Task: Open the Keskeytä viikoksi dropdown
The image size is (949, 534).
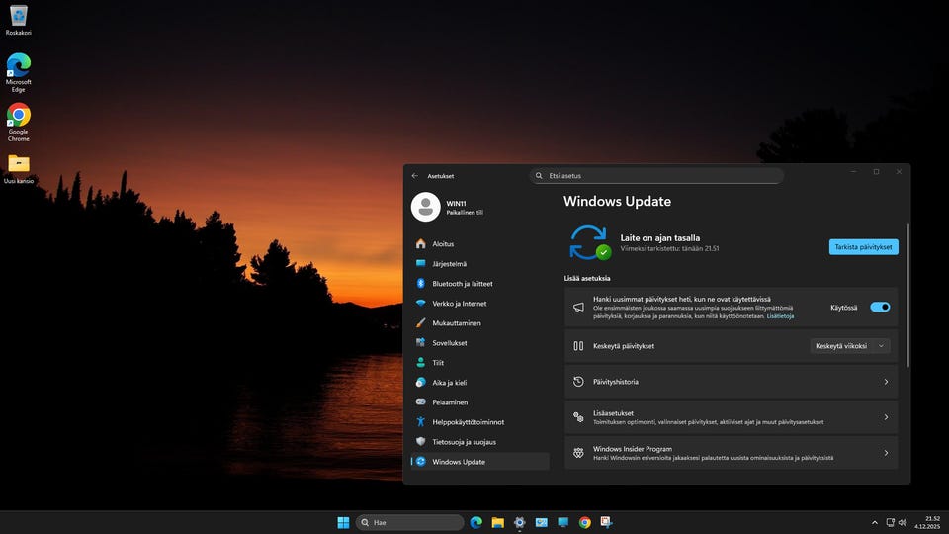Action: pos(850,346)
